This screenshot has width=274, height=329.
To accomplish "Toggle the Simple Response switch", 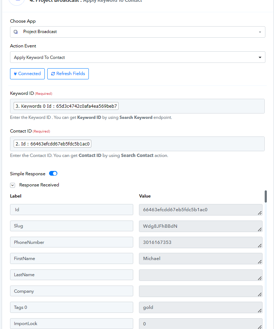I will pyautogui.click(x=53, y=173).
